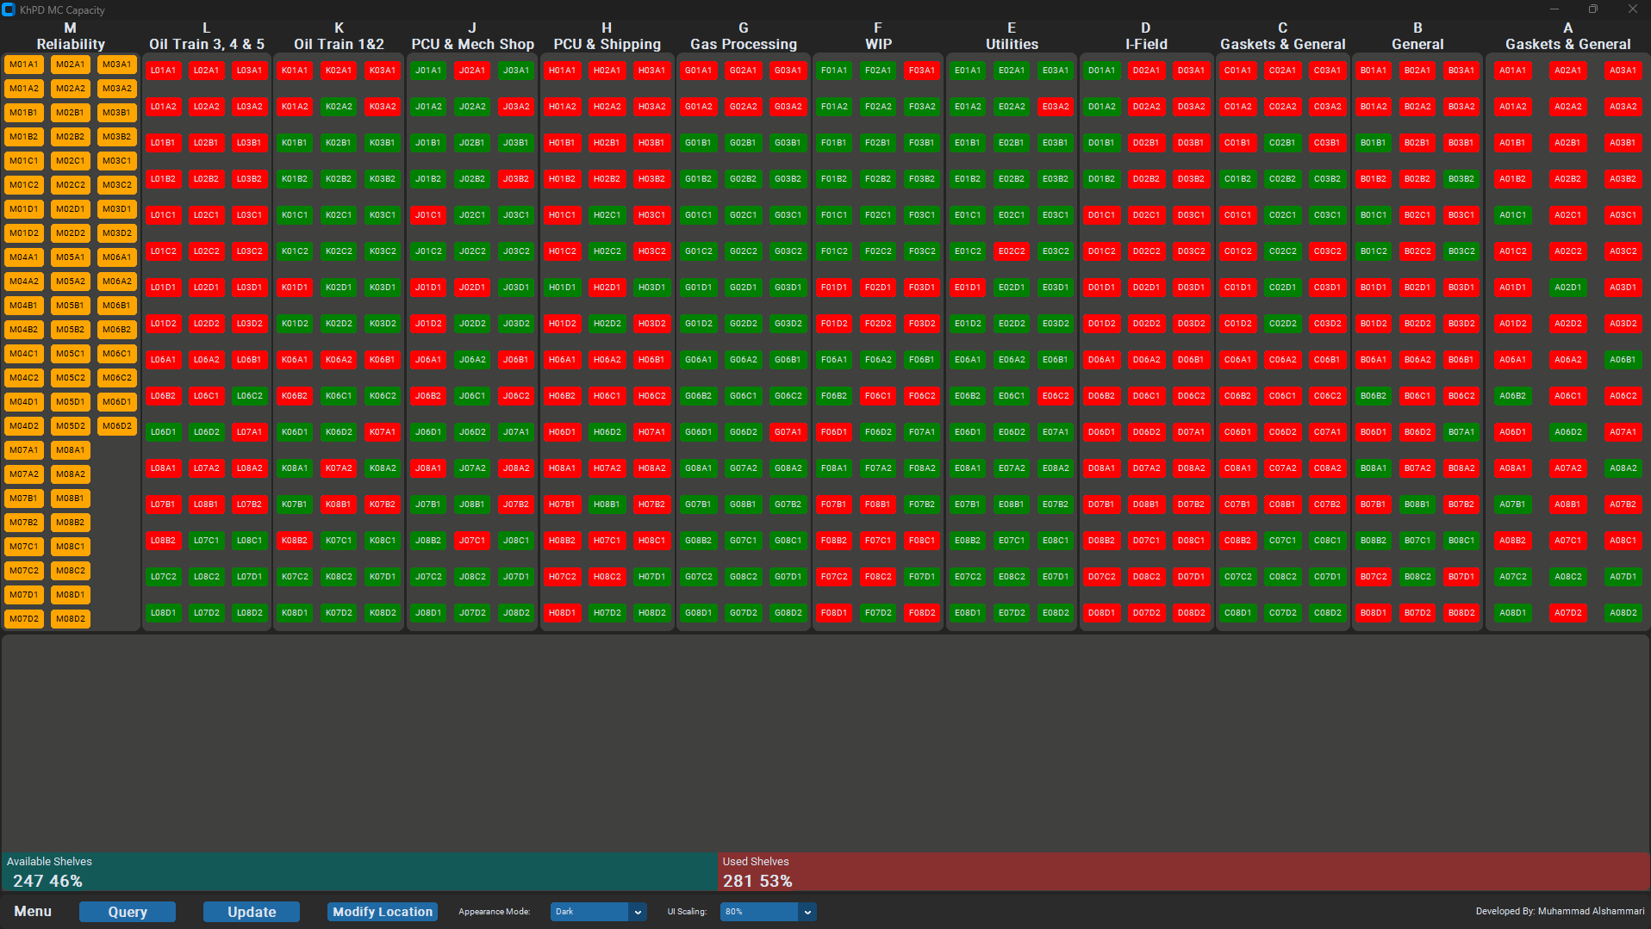Open the Appearance Mode dropdown
This screenshot has width=1651, height=929.
pyautogui.click(x=599, y=912)
